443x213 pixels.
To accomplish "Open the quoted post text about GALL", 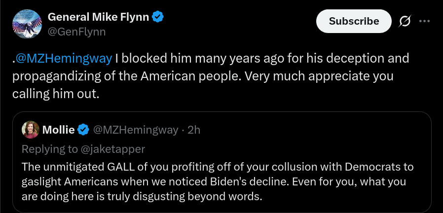I will [x=218, y=181].
